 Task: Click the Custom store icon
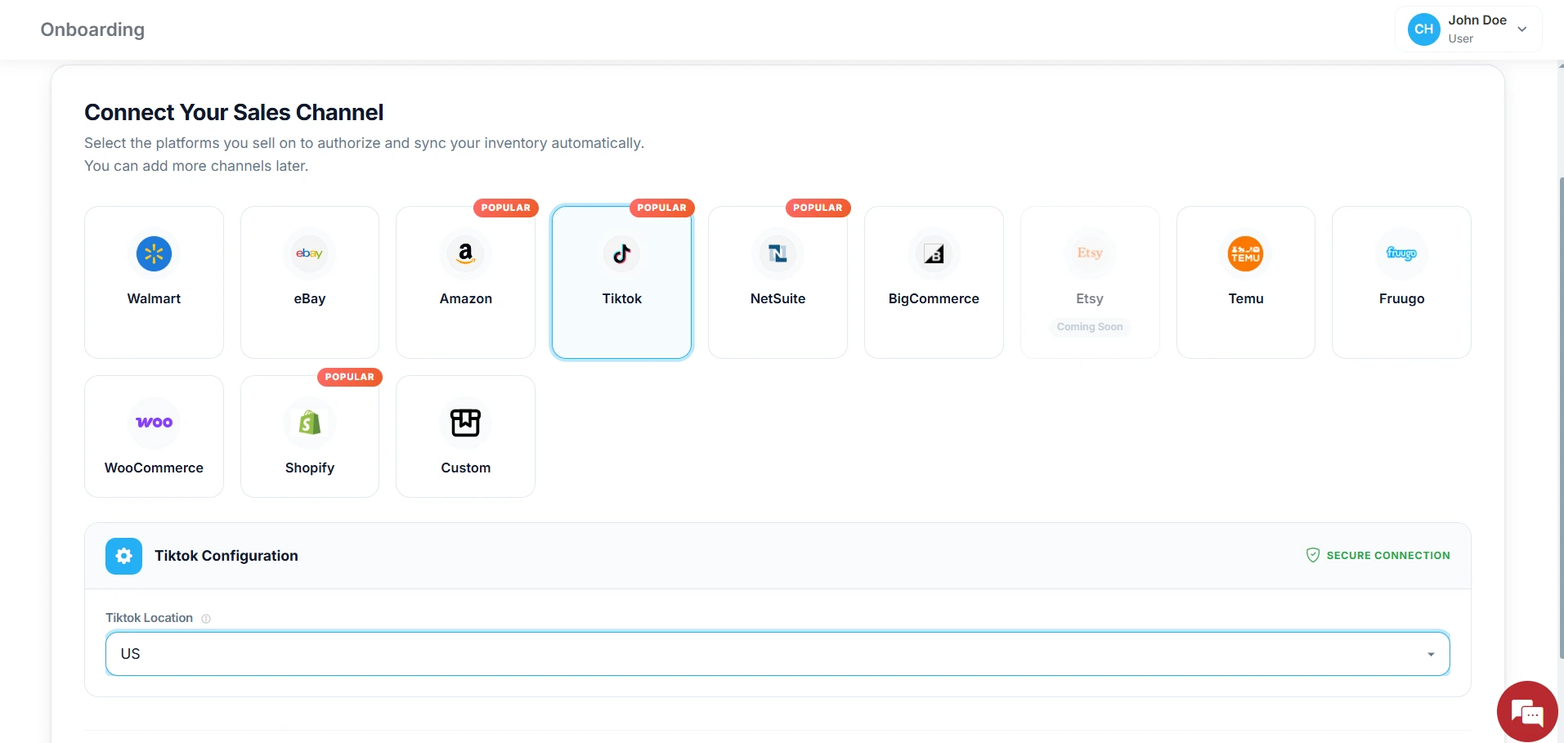(465, 423)
